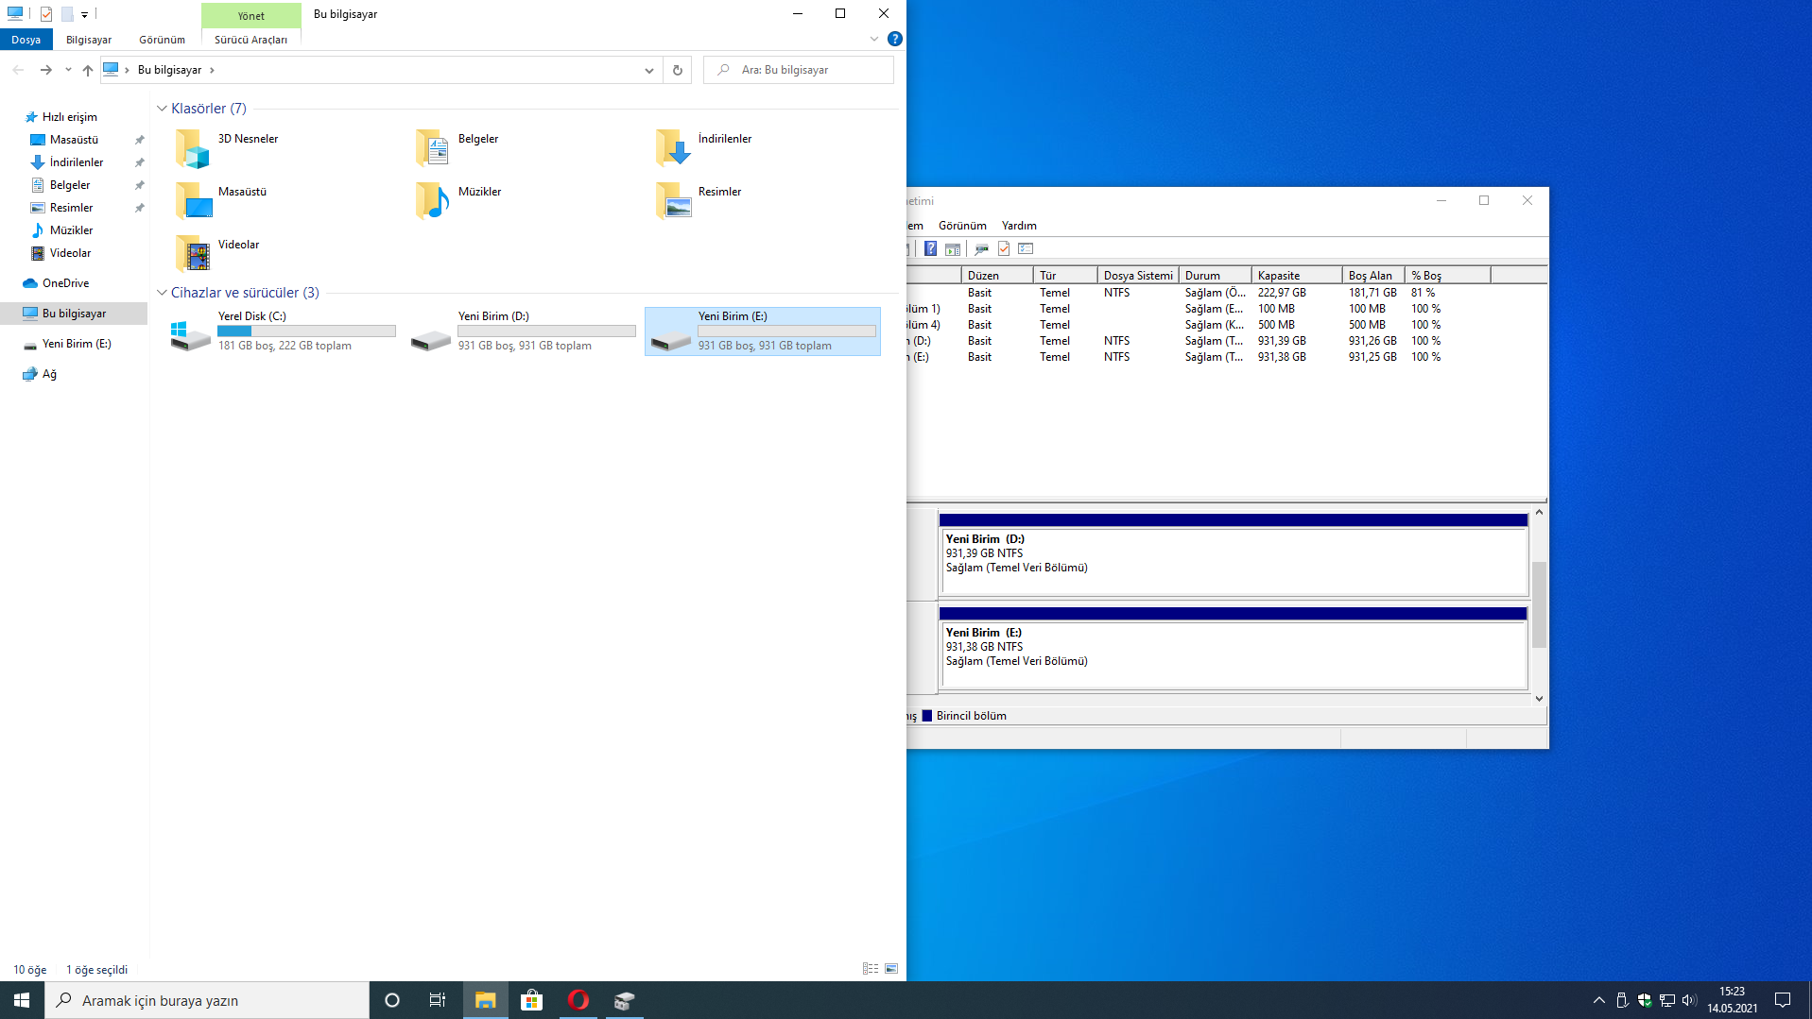This screenshot has width=1812, height=1019.
Task: Open Yeni Birim (E:) in navigation pane
Action: 77,344
